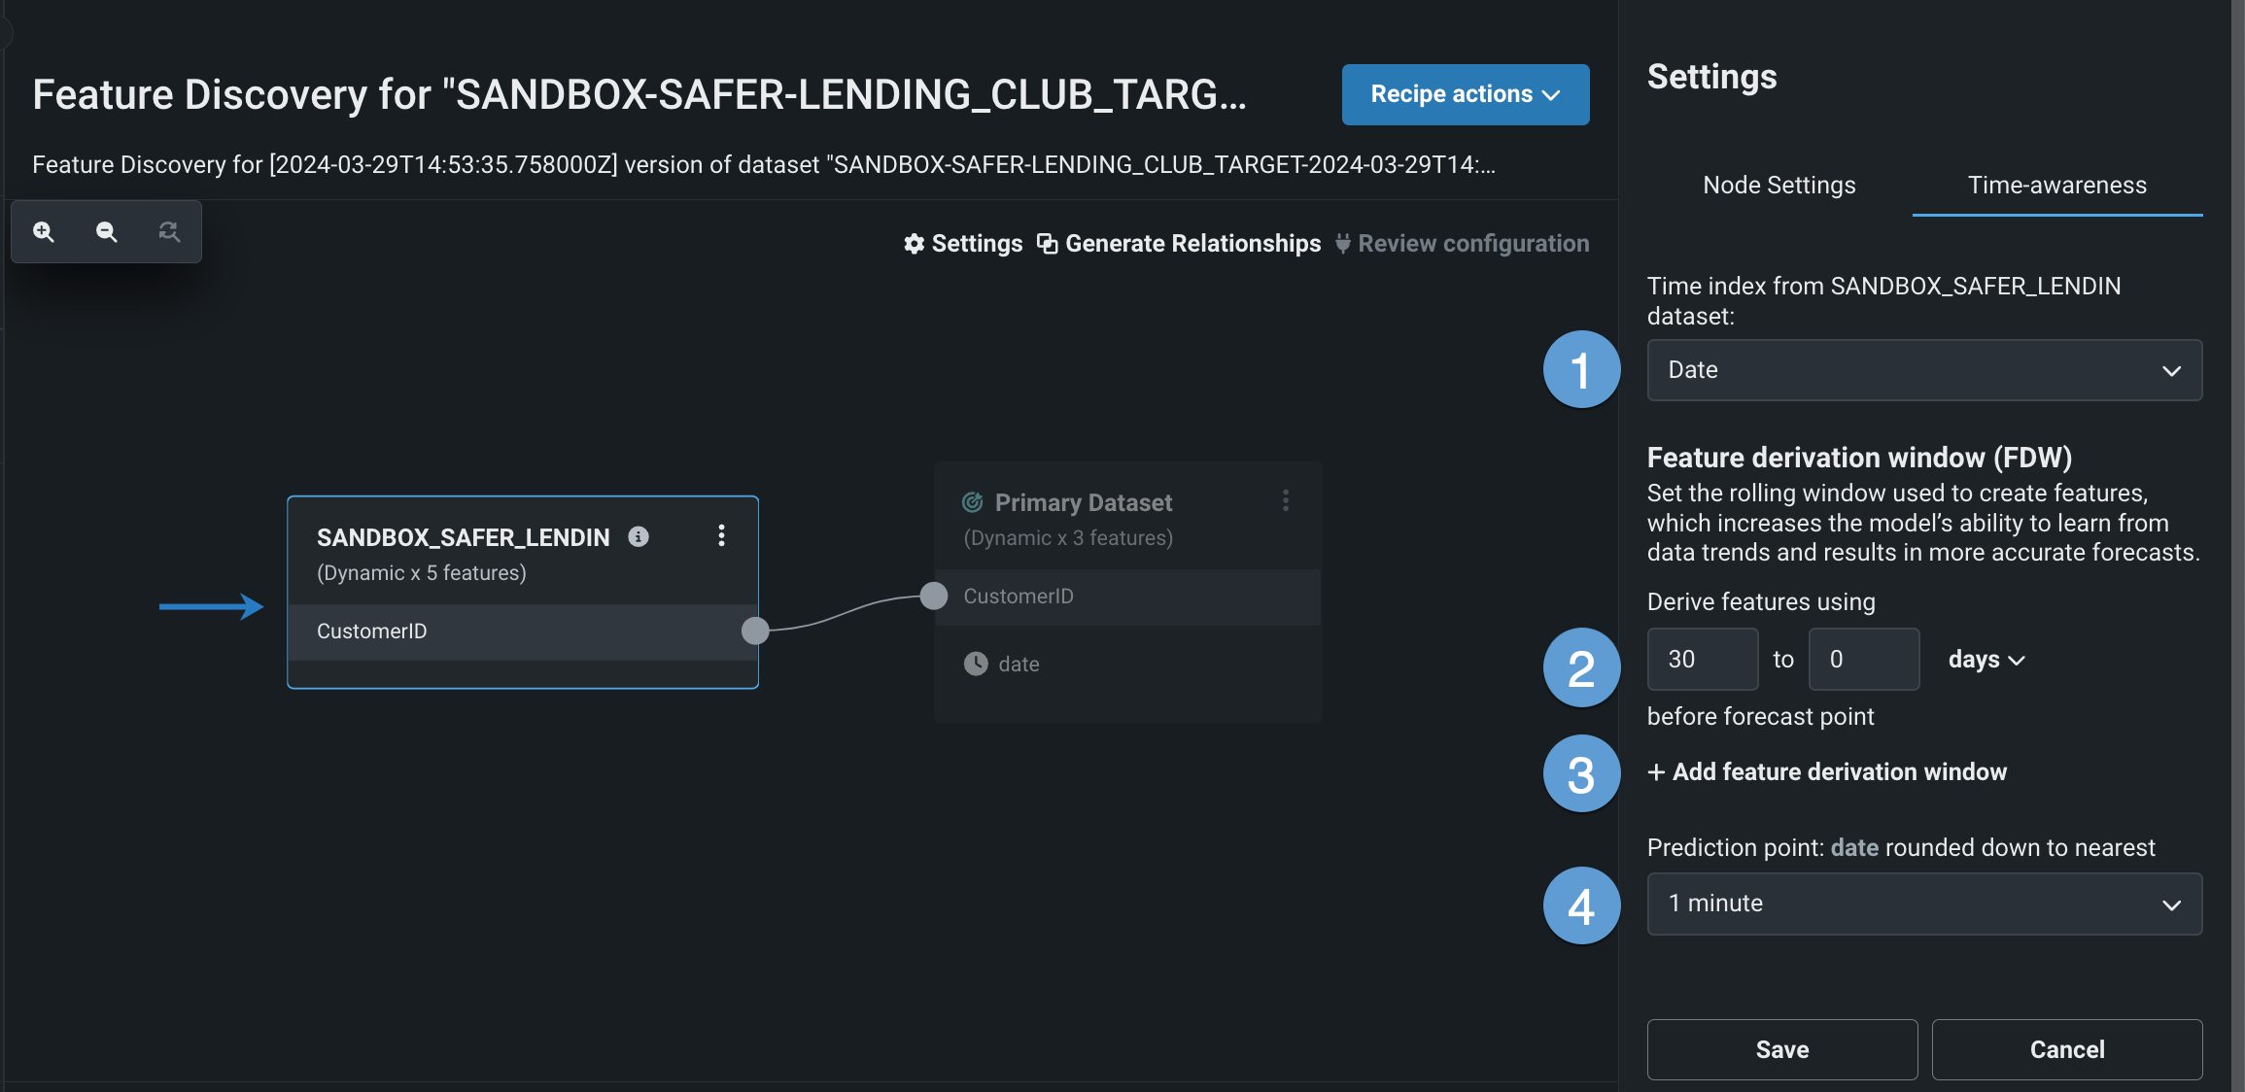Select the Time-awareness tab
The height and width of the screenshot is (1092, 2245).
point(2056,185)
